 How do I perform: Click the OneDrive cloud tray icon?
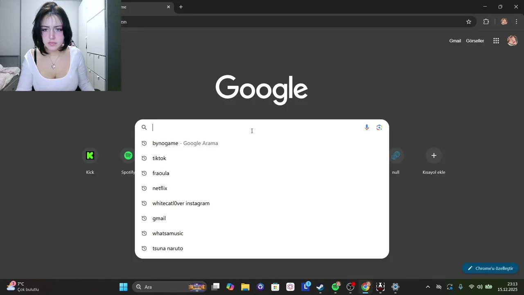(439, 287)
